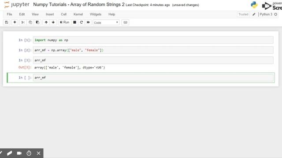This screenshot has height=158, width=282.
Task: Run the selected cell
Action: 65,22
